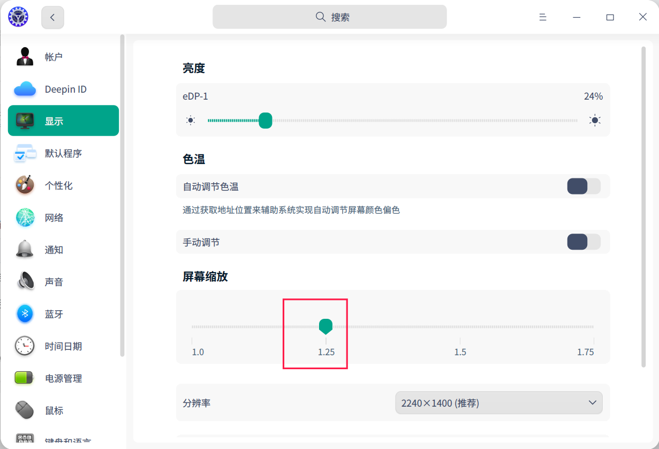Click the screen scaling slider handle
659x449 pixels.
326,326
